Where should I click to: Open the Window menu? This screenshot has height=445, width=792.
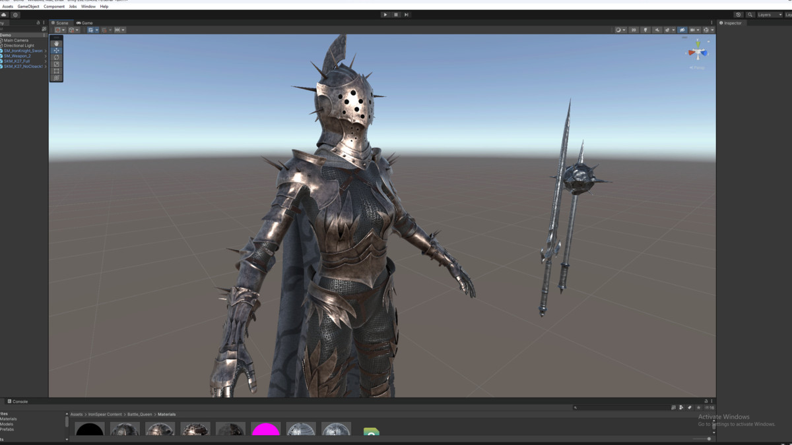[x=88, y=7]
